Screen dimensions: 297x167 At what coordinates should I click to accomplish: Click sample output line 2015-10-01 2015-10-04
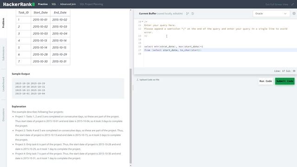tap(30, 94)
